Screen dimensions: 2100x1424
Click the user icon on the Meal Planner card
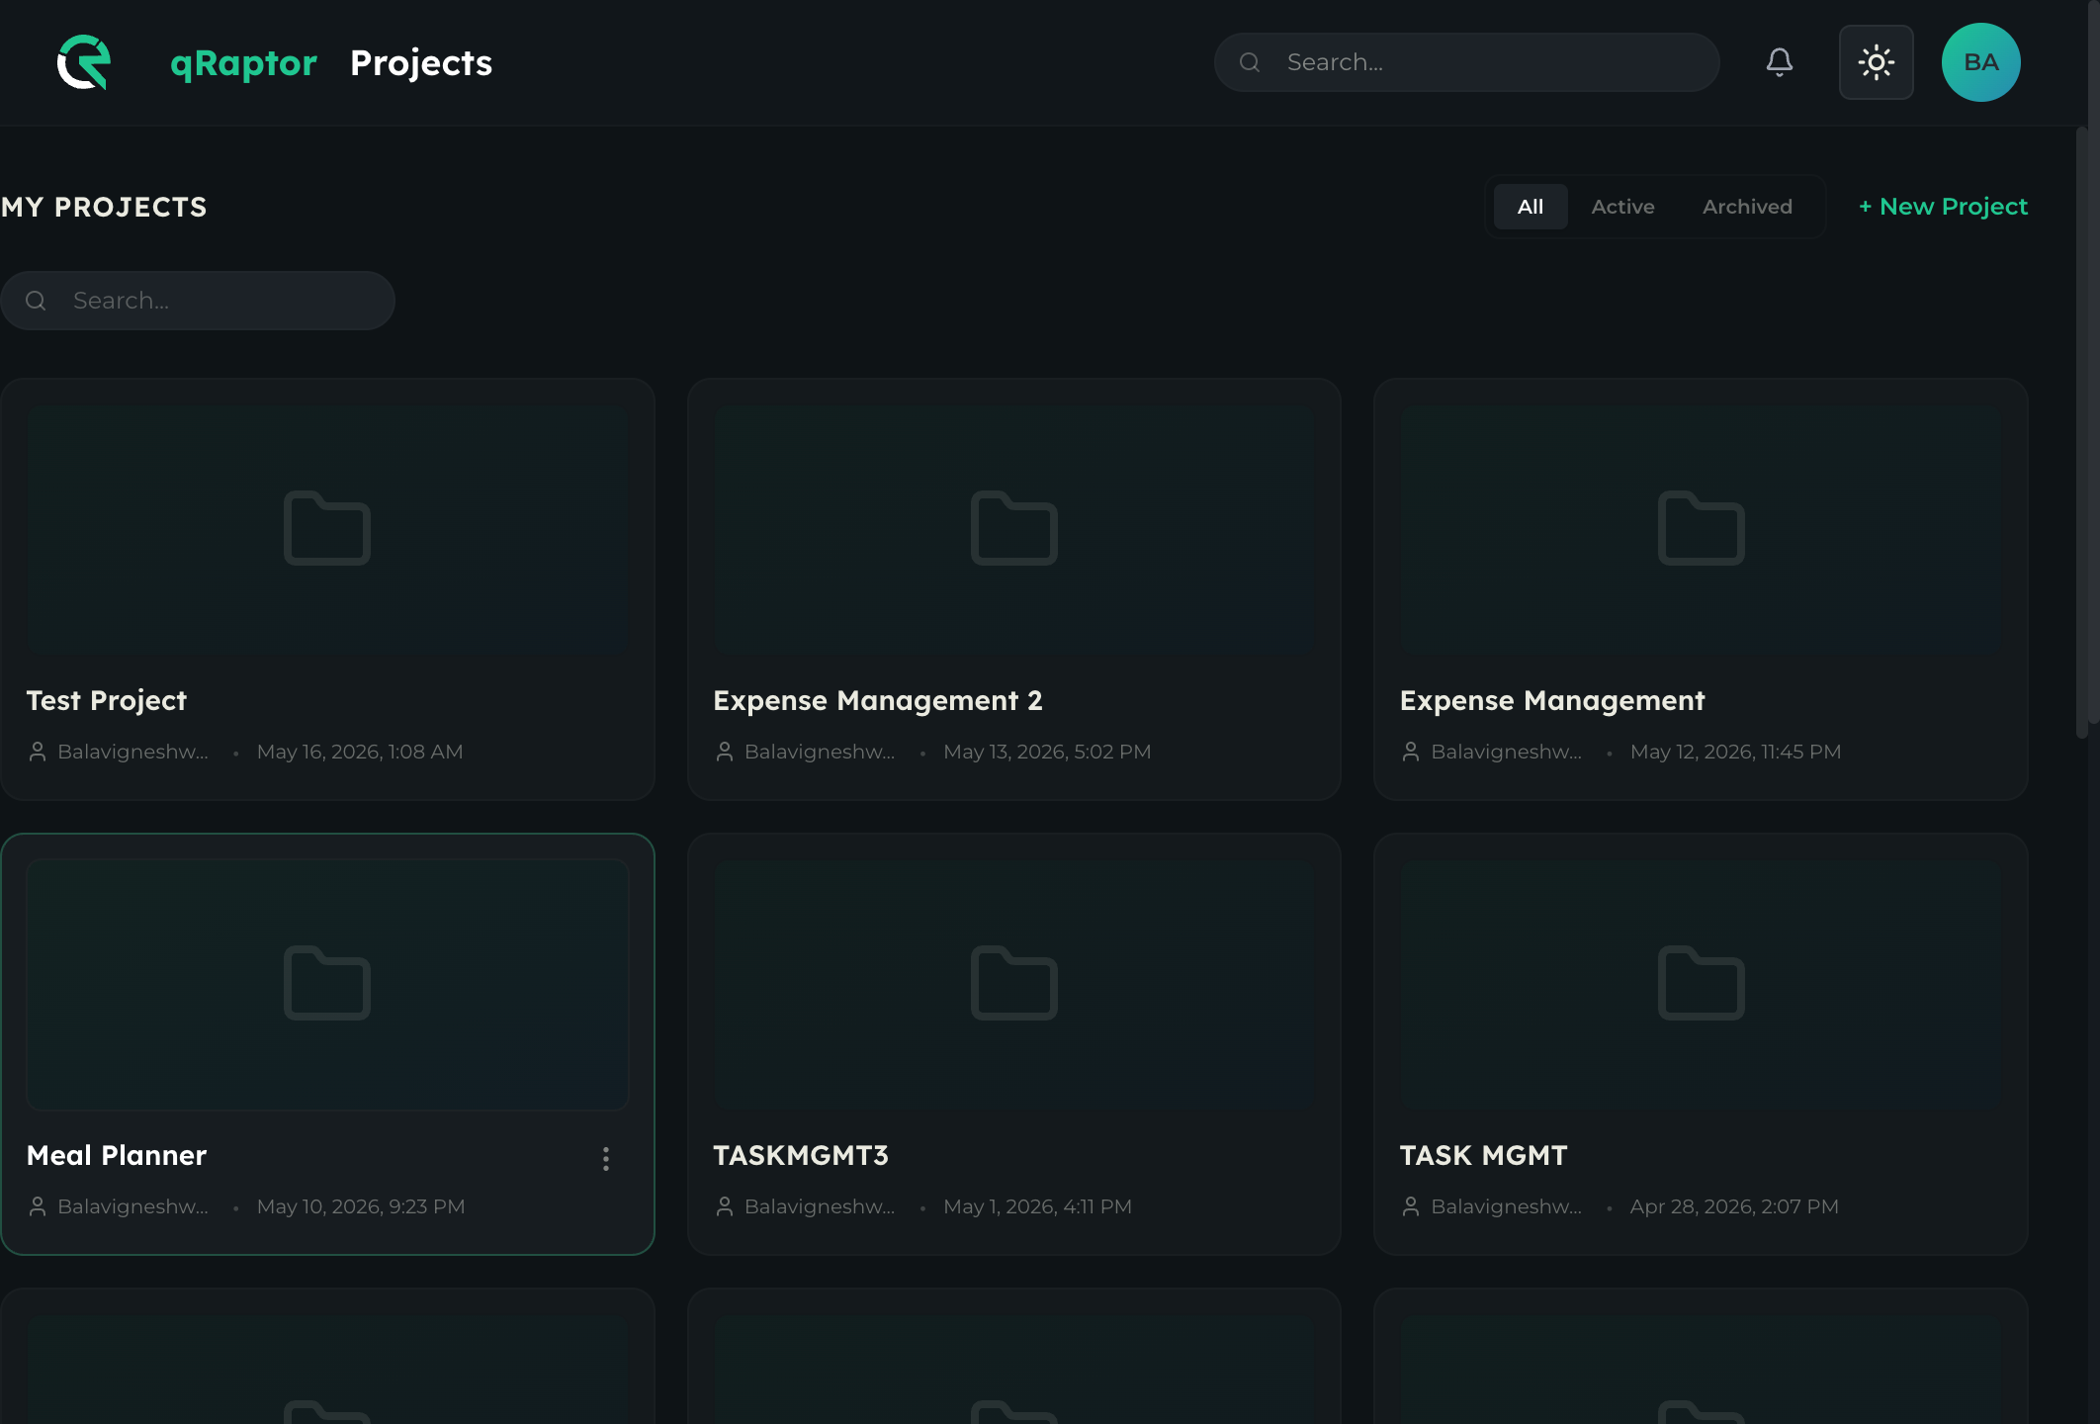[x=38, y=1206]
